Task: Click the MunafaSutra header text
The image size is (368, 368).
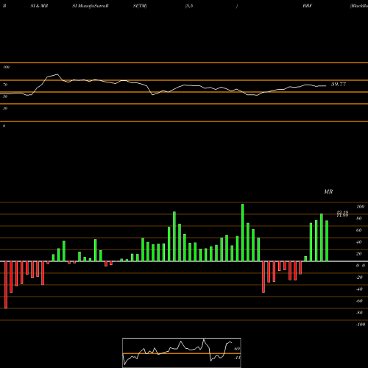Action: coord(91,6)
